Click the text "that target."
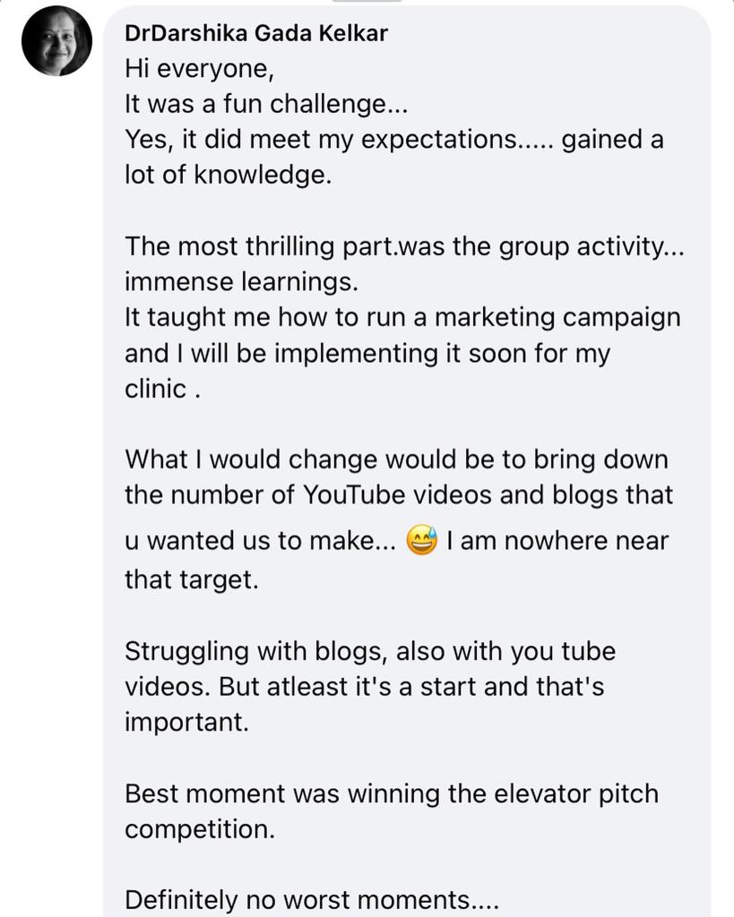This screenshot has width=734, height=917. coord(191,579)
